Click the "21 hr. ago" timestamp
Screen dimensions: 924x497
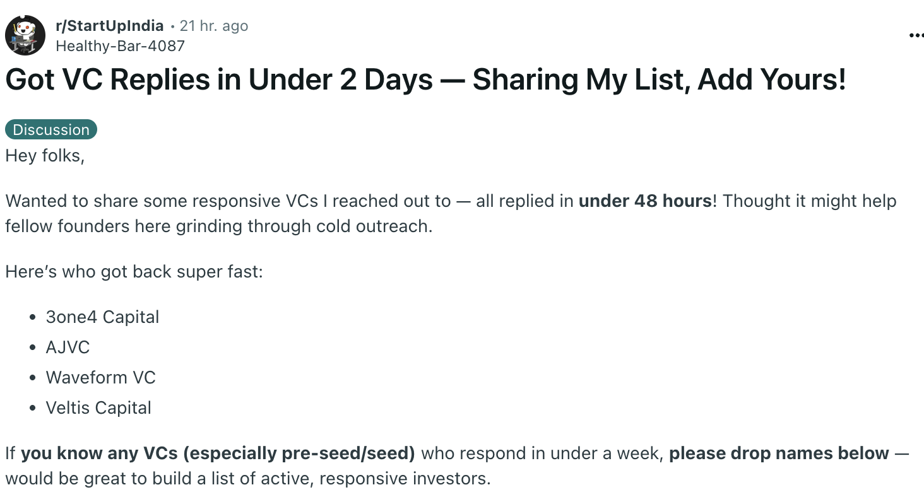(214, 26)
